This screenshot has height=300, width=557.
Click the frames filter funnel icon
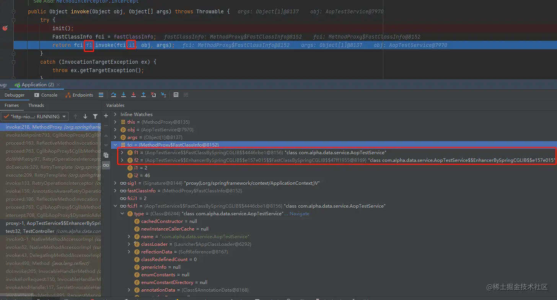pos(95,116)
